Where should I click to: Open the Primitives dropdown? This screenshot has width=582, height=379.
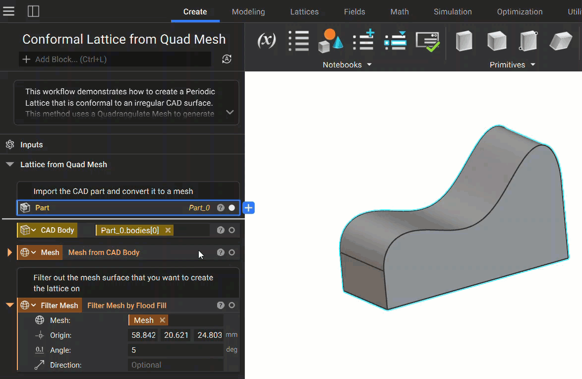coord(512,64)
